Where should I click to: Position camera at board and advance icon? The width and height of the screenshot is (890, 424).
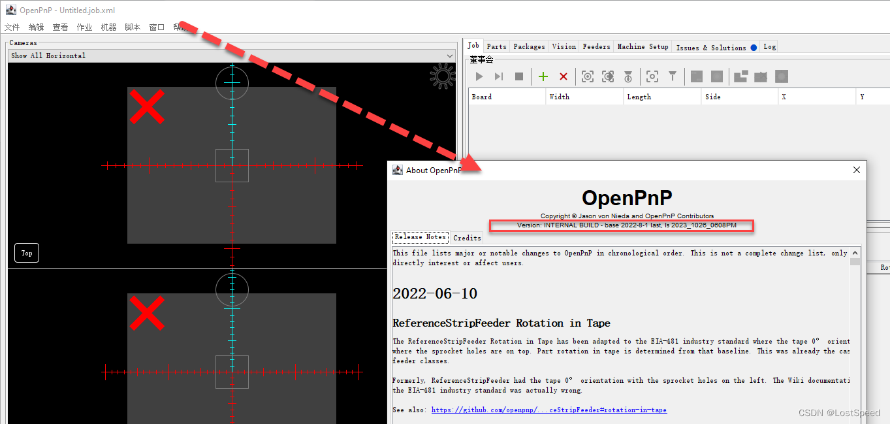(x=608, y=76)
